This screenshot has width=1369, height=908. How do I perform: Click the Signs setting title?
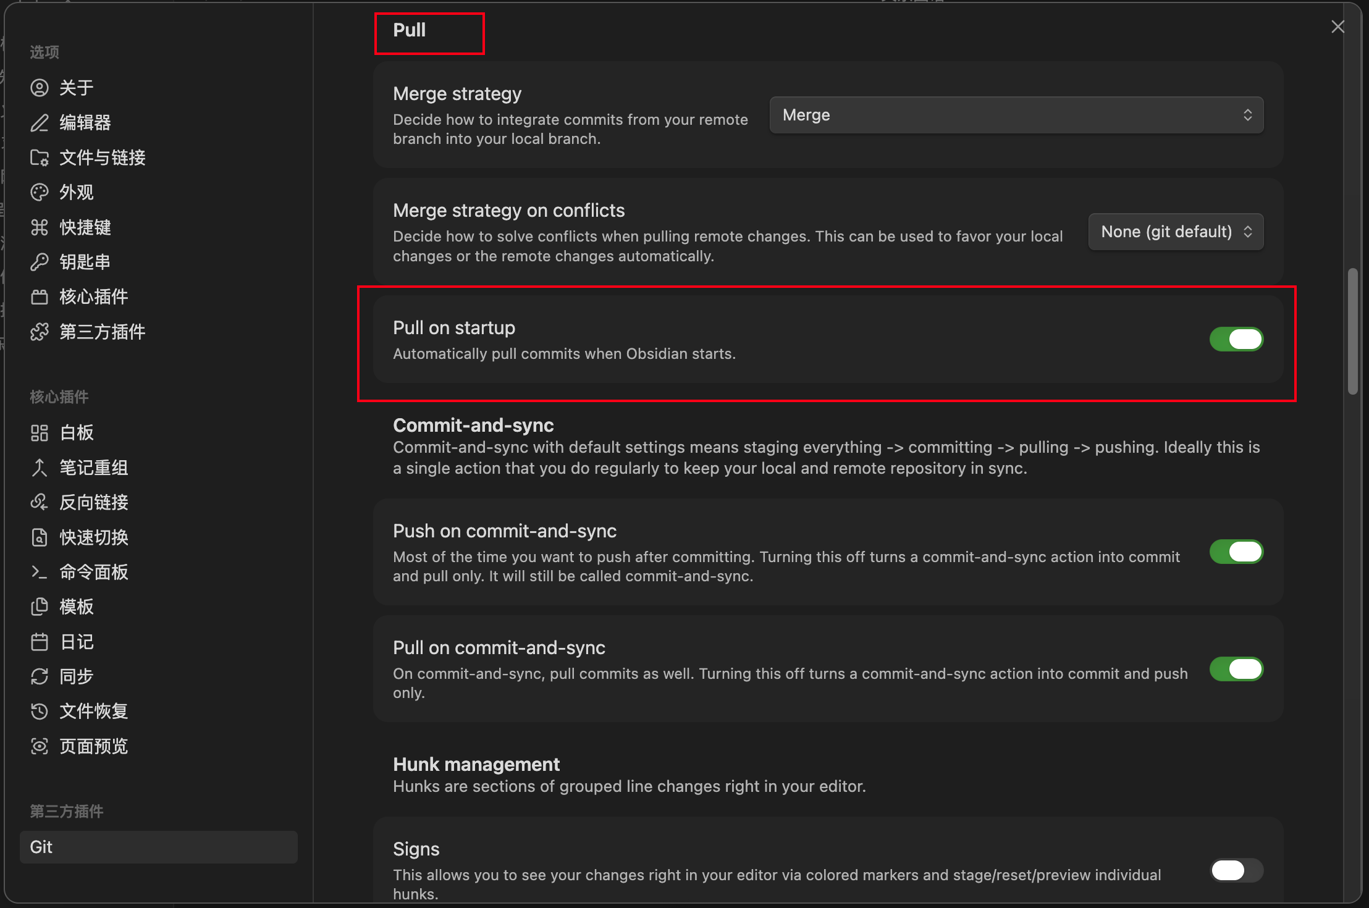tap(416, 849)
